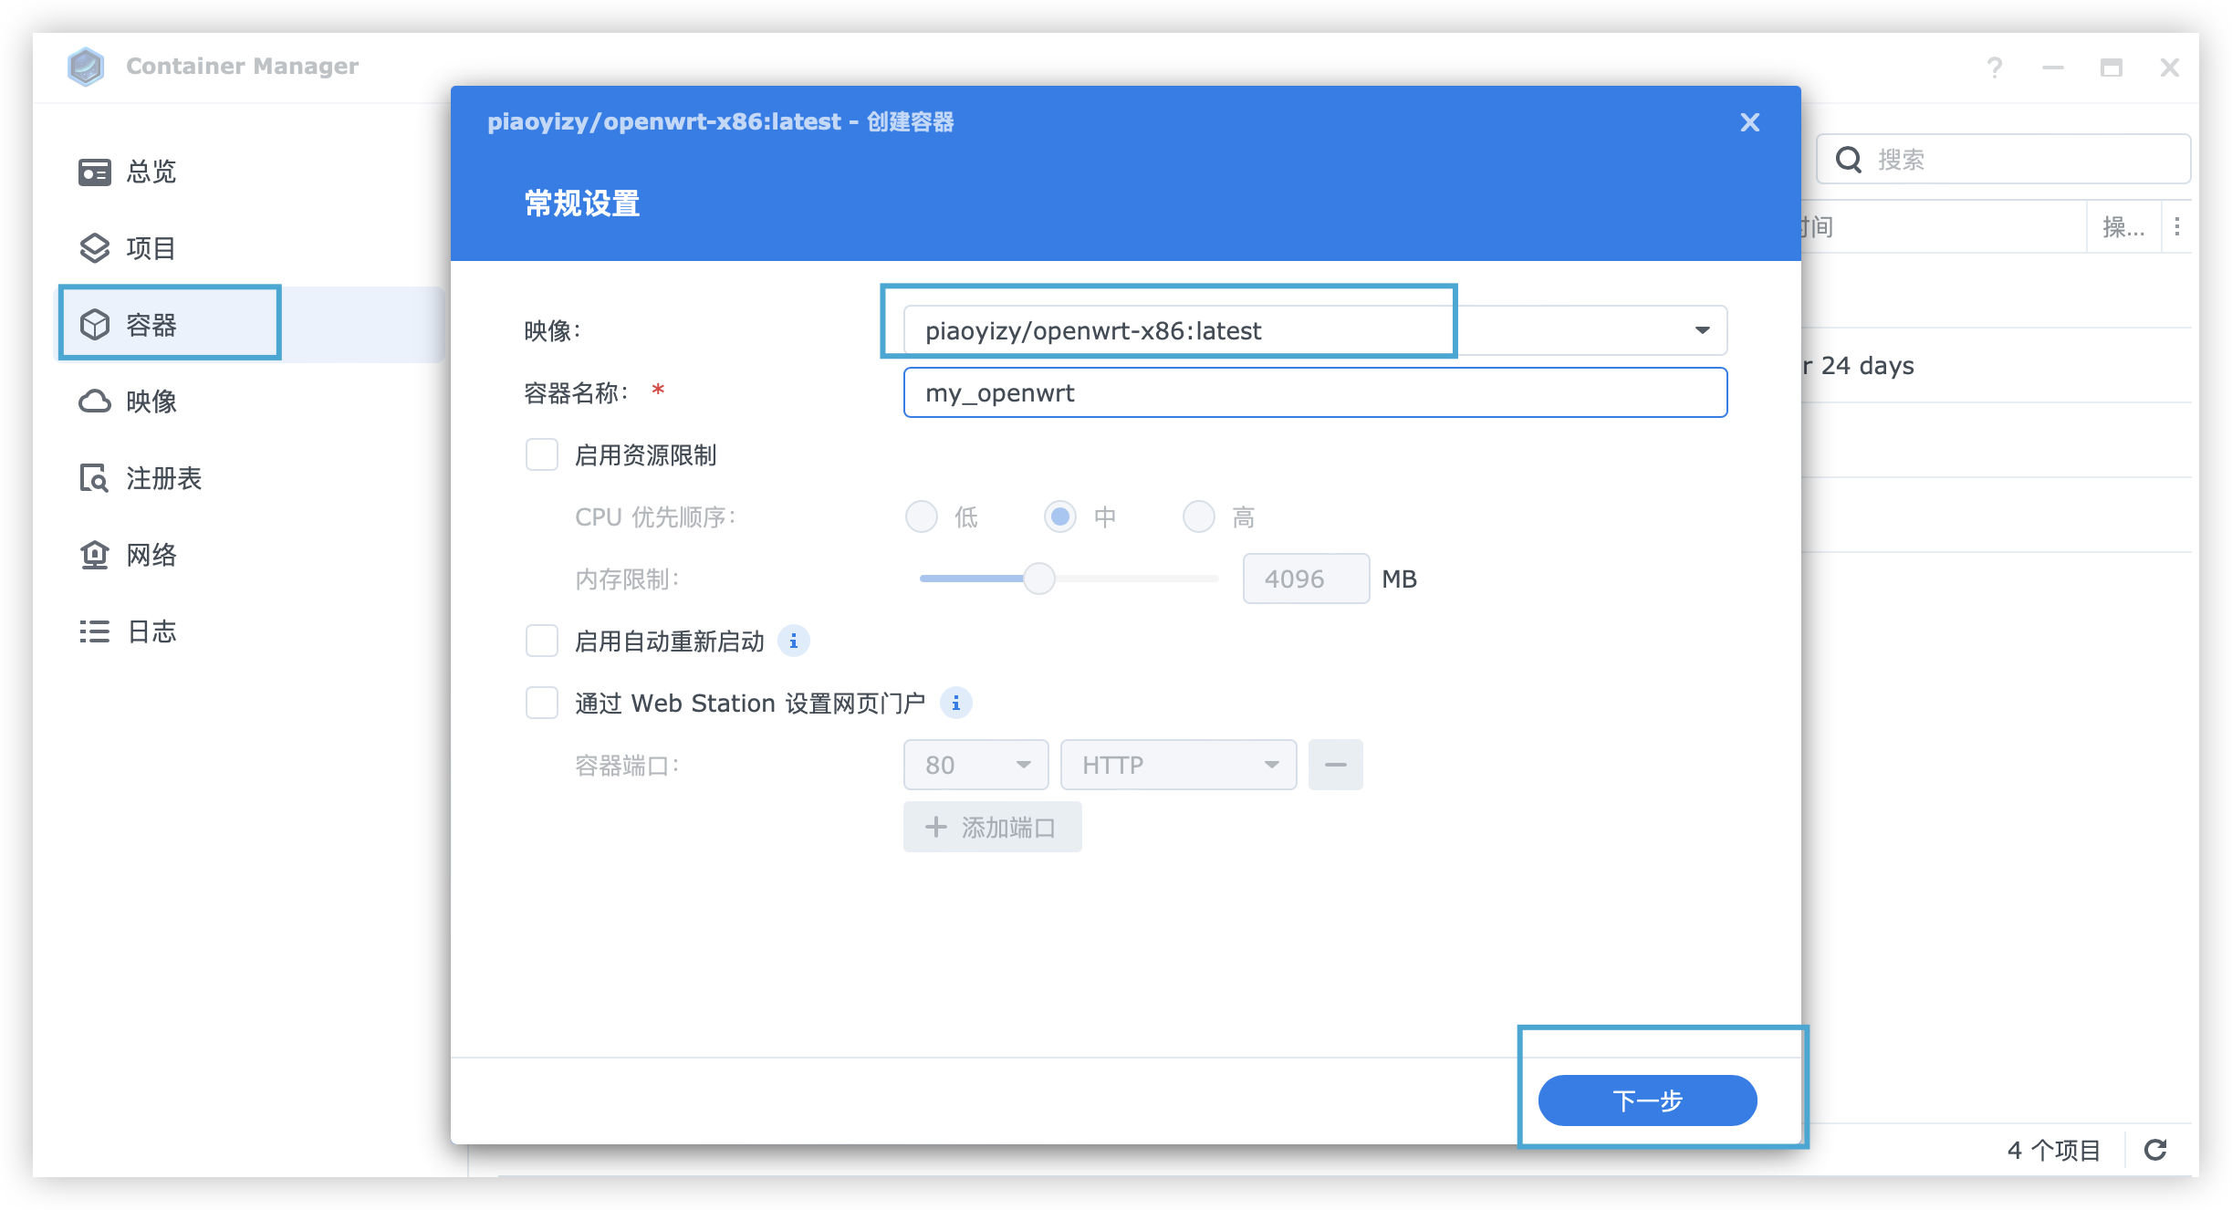Enable the 启用资源限制 checkbox

542,454
